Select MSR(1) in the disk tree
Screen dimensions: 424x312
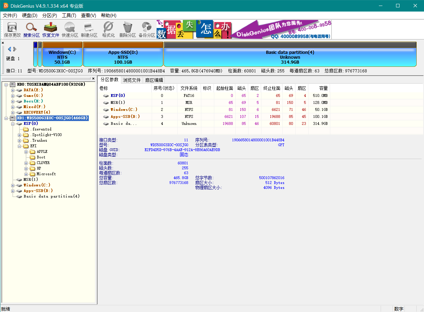point(31,179)
